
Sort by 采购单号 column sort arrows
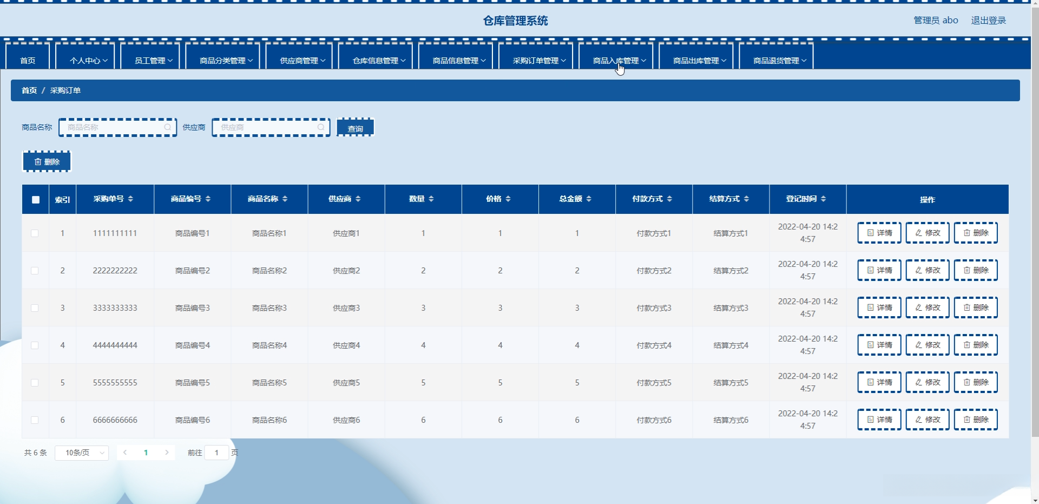tap(130, 199)
